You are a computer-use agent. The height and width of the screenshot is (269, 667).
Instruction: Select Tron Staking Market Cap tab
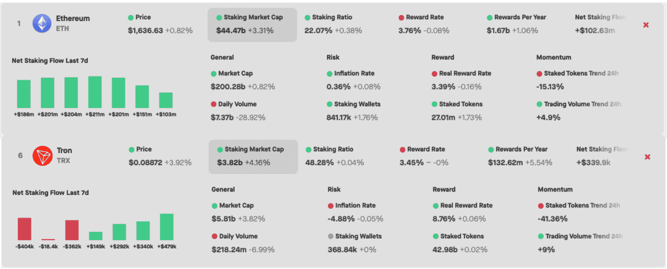(x=253, y=156)
